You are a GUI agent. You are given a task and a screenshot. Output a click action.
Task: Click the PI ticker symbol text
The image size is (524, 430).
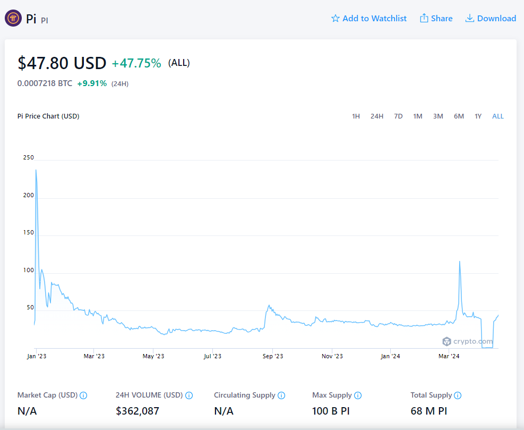(45, 20)
